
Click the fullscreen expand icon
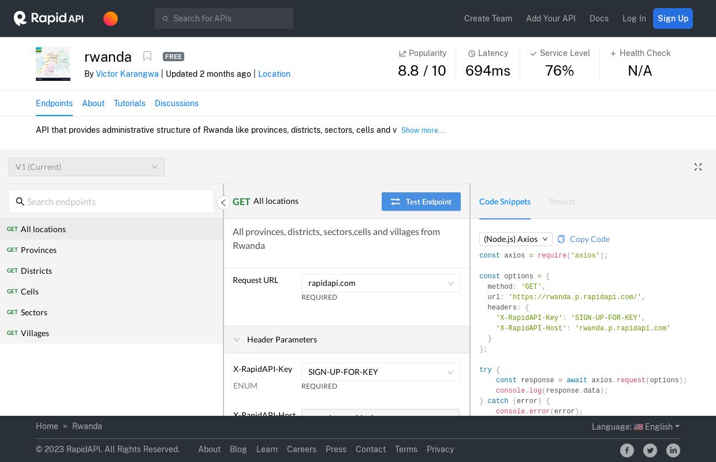[x=698, y=167]
